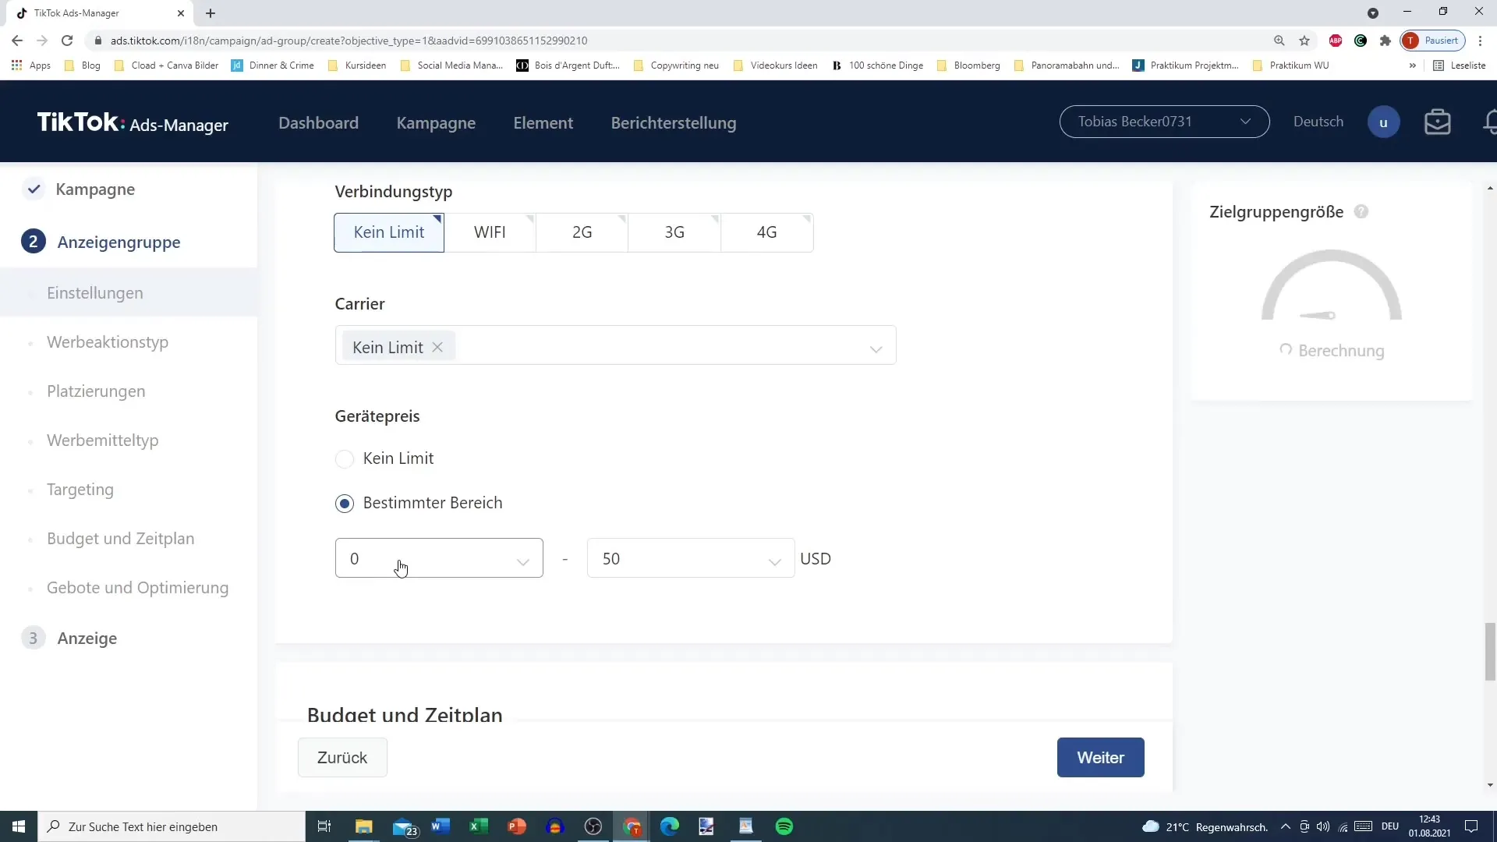Image resolution: width=1497 pixels, height=842 pixels.
Task: Open browser zoom magnifier icon
Action: click(1279, 41)
